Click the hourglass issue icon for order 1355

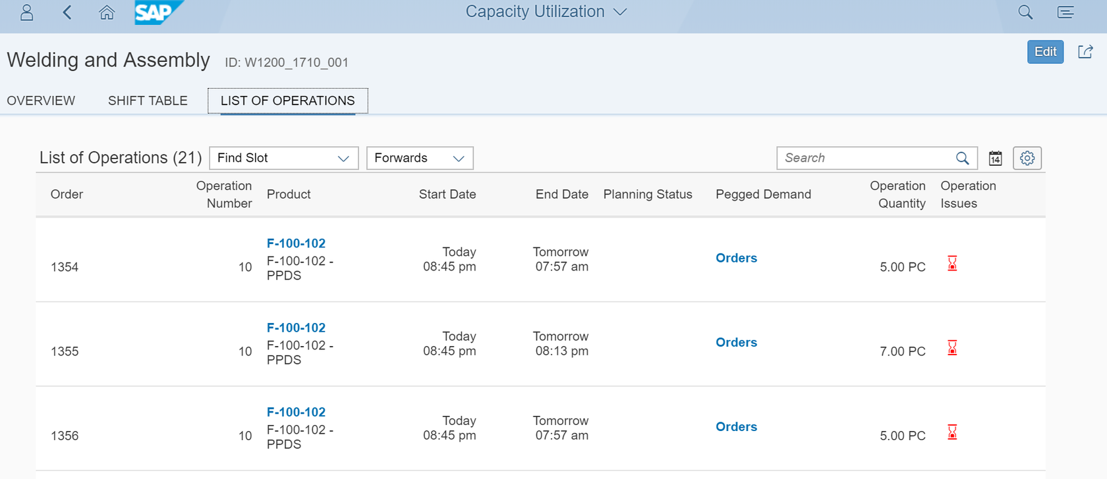click(952, 347)
